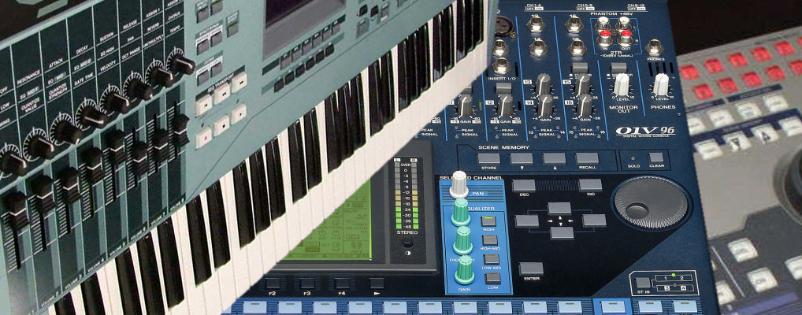The height and width of the screenshot is (315, 802).
Task: Toggle the grey button above the MONITOR OUT knob
Action: [x=618, y=67]
